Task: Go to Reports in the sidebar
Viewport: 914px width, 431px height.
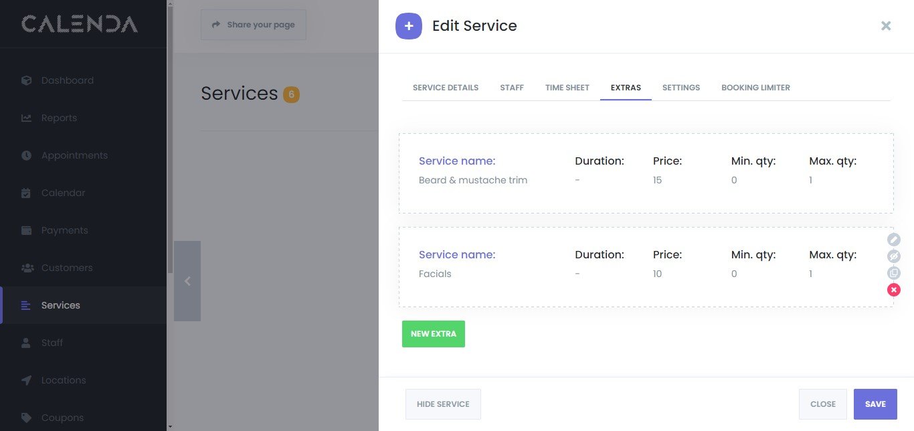Action: click(59, 118)
